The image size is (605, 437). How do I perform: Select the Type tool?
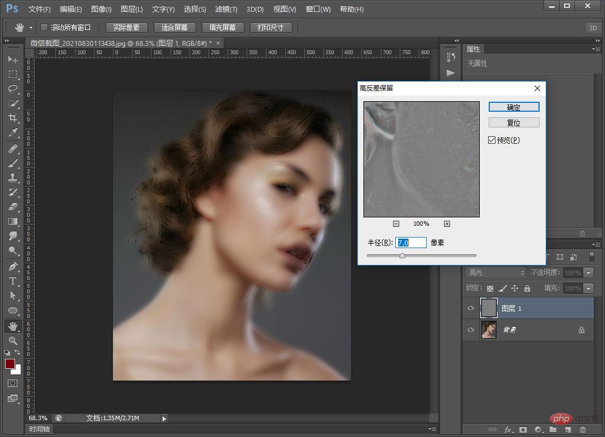[x=13, y=281]
